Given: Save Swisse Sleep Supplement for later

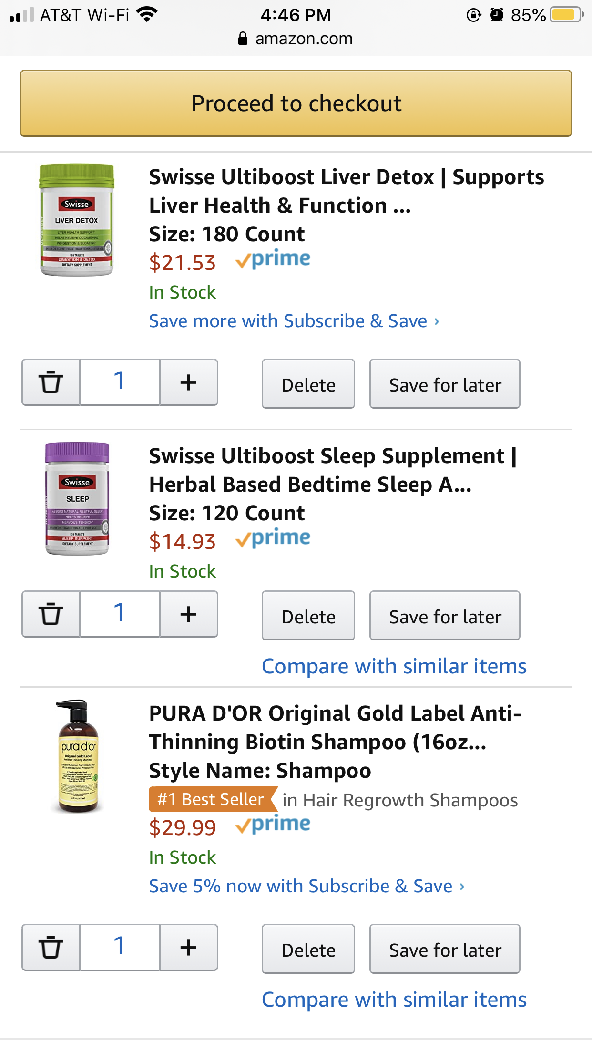Looking at the screenshot, I should tap(445, 616).
